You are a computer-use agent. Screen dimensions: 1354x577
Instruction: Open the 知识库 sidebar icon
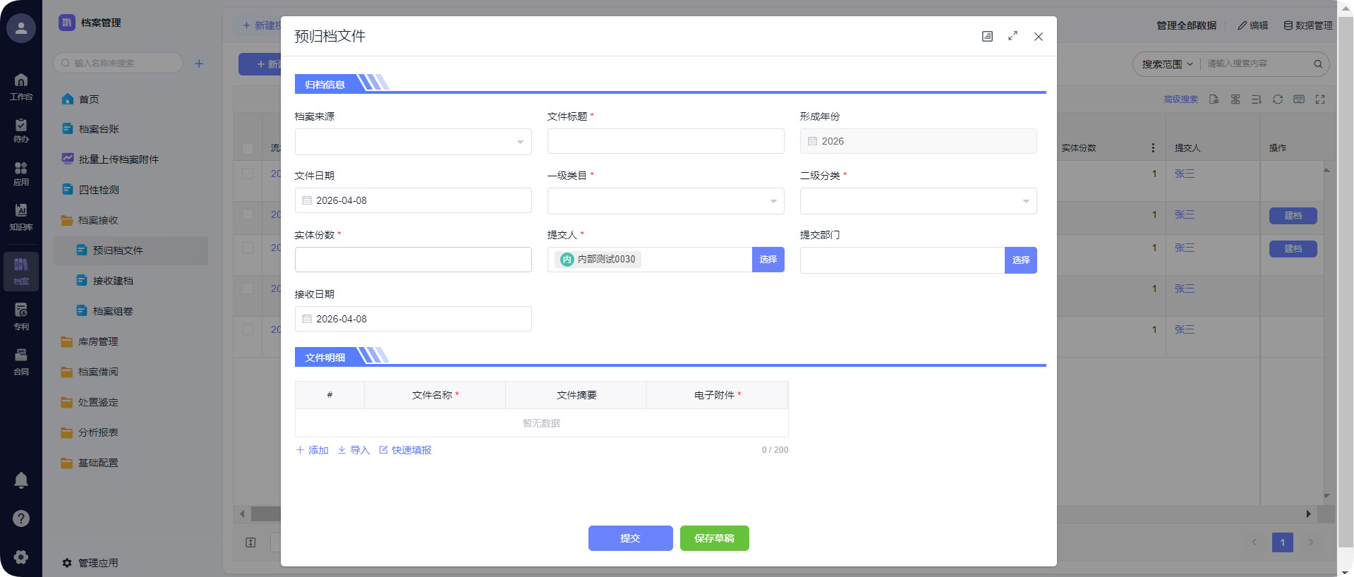(21, 216)
